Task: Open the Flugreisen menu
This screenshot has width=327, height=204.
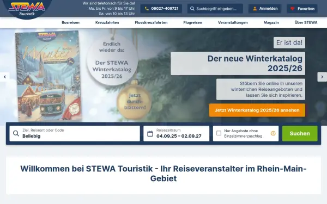Action: [x=193, y=22]
